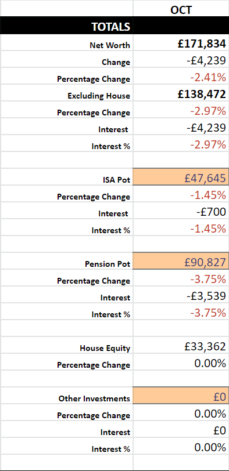
Task: Click the ISA -1.45% Interest % cell
Action: click(x=181, y=228)
